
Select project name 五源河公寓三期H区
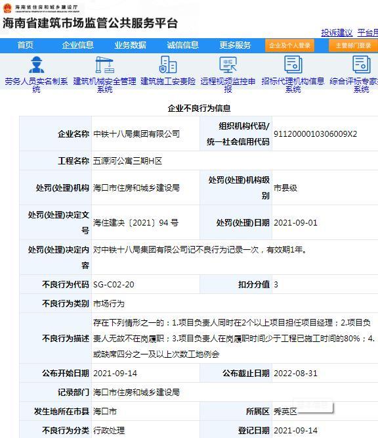point(127,161)
